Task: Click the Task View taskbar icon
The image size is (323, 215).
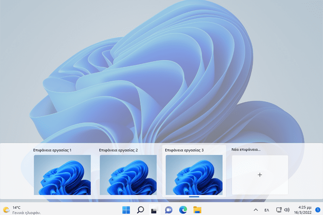Action: point(155,210)
